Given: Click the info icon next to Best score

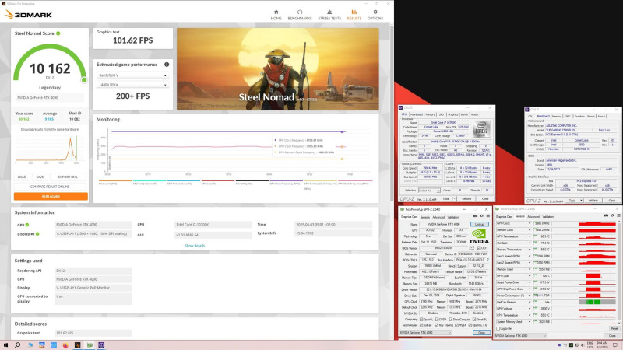Looking at the screenshot, I should 79,113.
